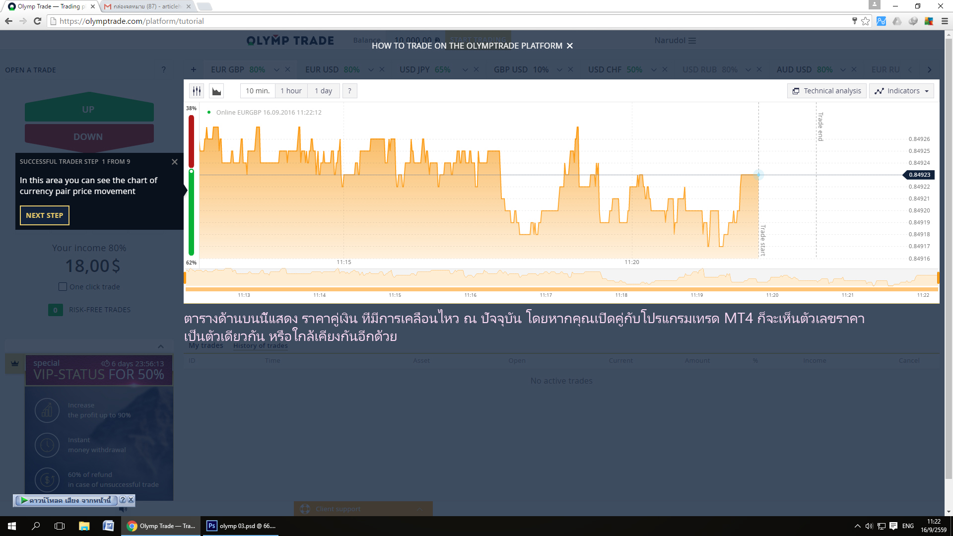Open Windows Start menu
Screen dimensions: 953x536
tap(12, 526)
